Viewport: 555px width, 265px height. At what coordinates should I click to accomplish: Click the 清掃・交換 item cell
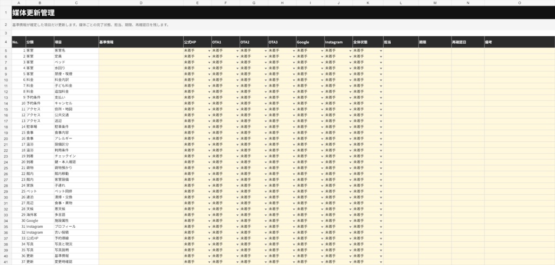[76, 197]
